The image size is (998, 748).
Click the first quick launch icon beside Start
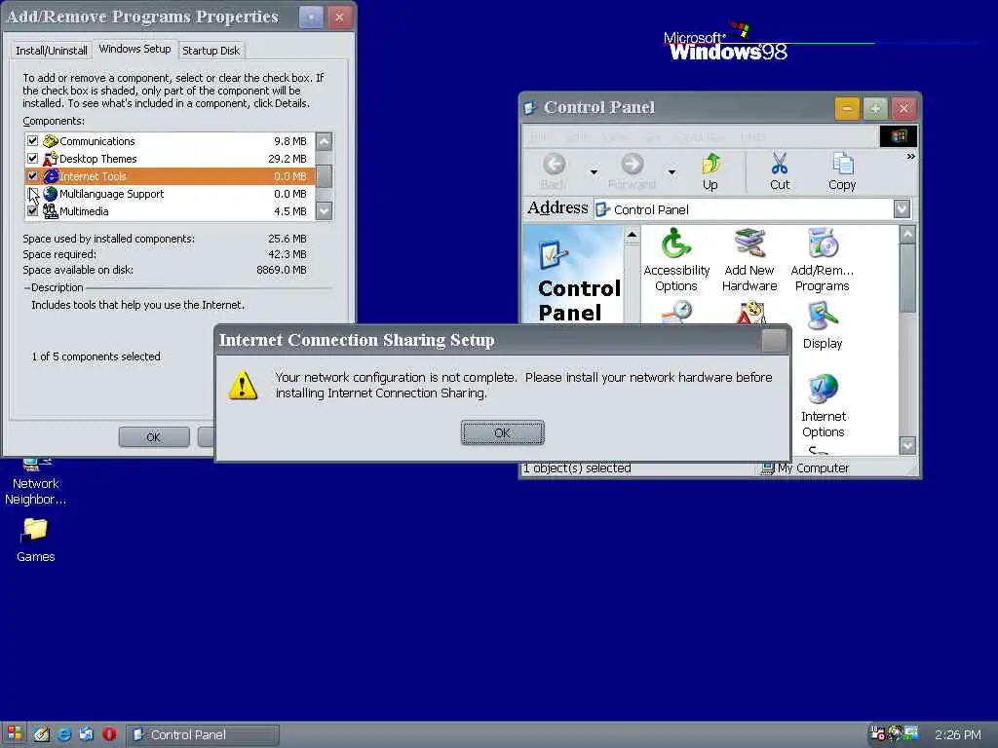tap(41, 734)
